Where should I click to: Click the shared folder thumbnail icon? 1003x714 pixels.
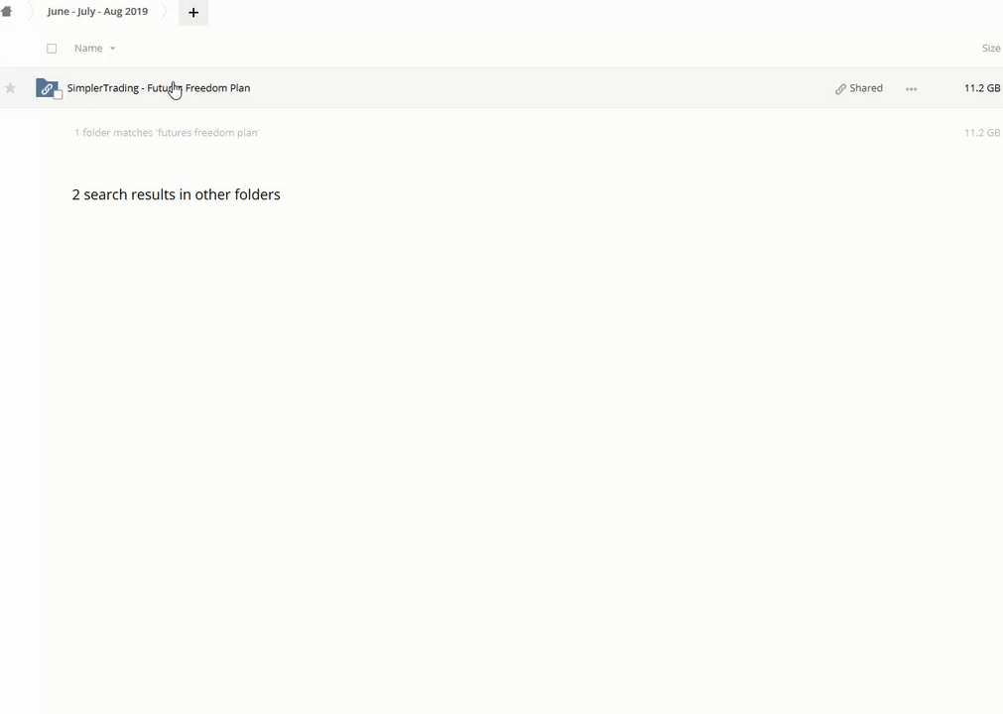(x=46, y=87)
